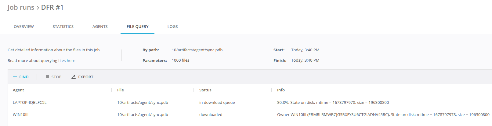
Task: Sort by the Status column header
Action: click(x=205, y=90)
